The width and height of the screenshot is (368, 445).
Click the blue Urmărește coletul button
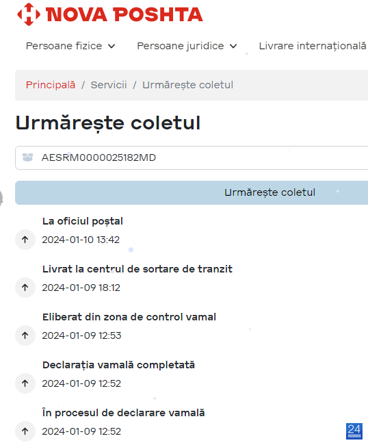click(192, 192)
